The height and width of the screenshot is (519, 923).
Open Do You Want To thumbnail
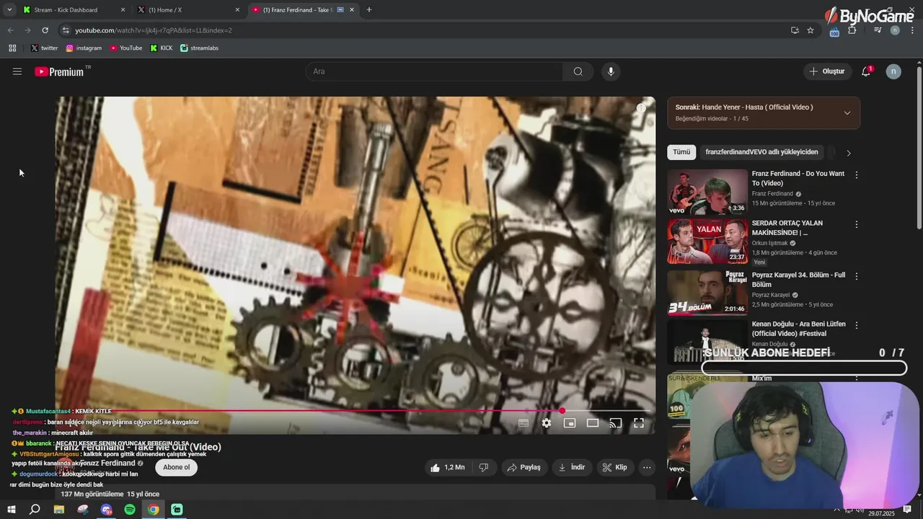click(x=707, y=192)
